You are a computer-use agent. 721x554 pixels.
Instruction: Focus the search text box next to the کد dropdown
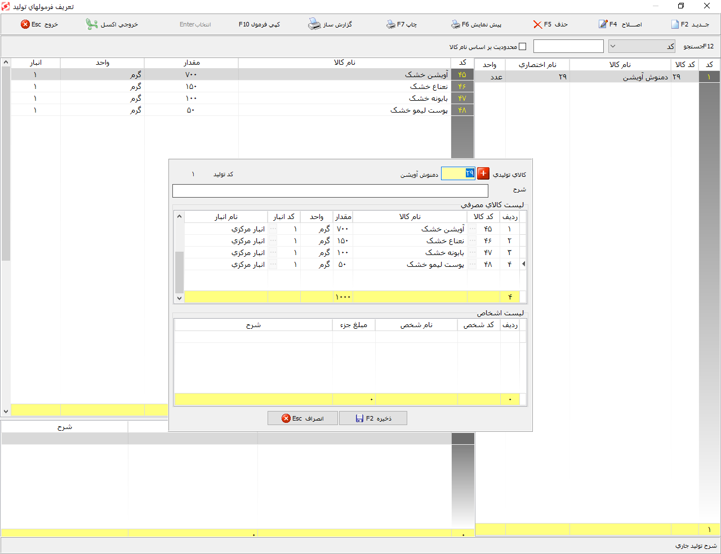point(568,46)
